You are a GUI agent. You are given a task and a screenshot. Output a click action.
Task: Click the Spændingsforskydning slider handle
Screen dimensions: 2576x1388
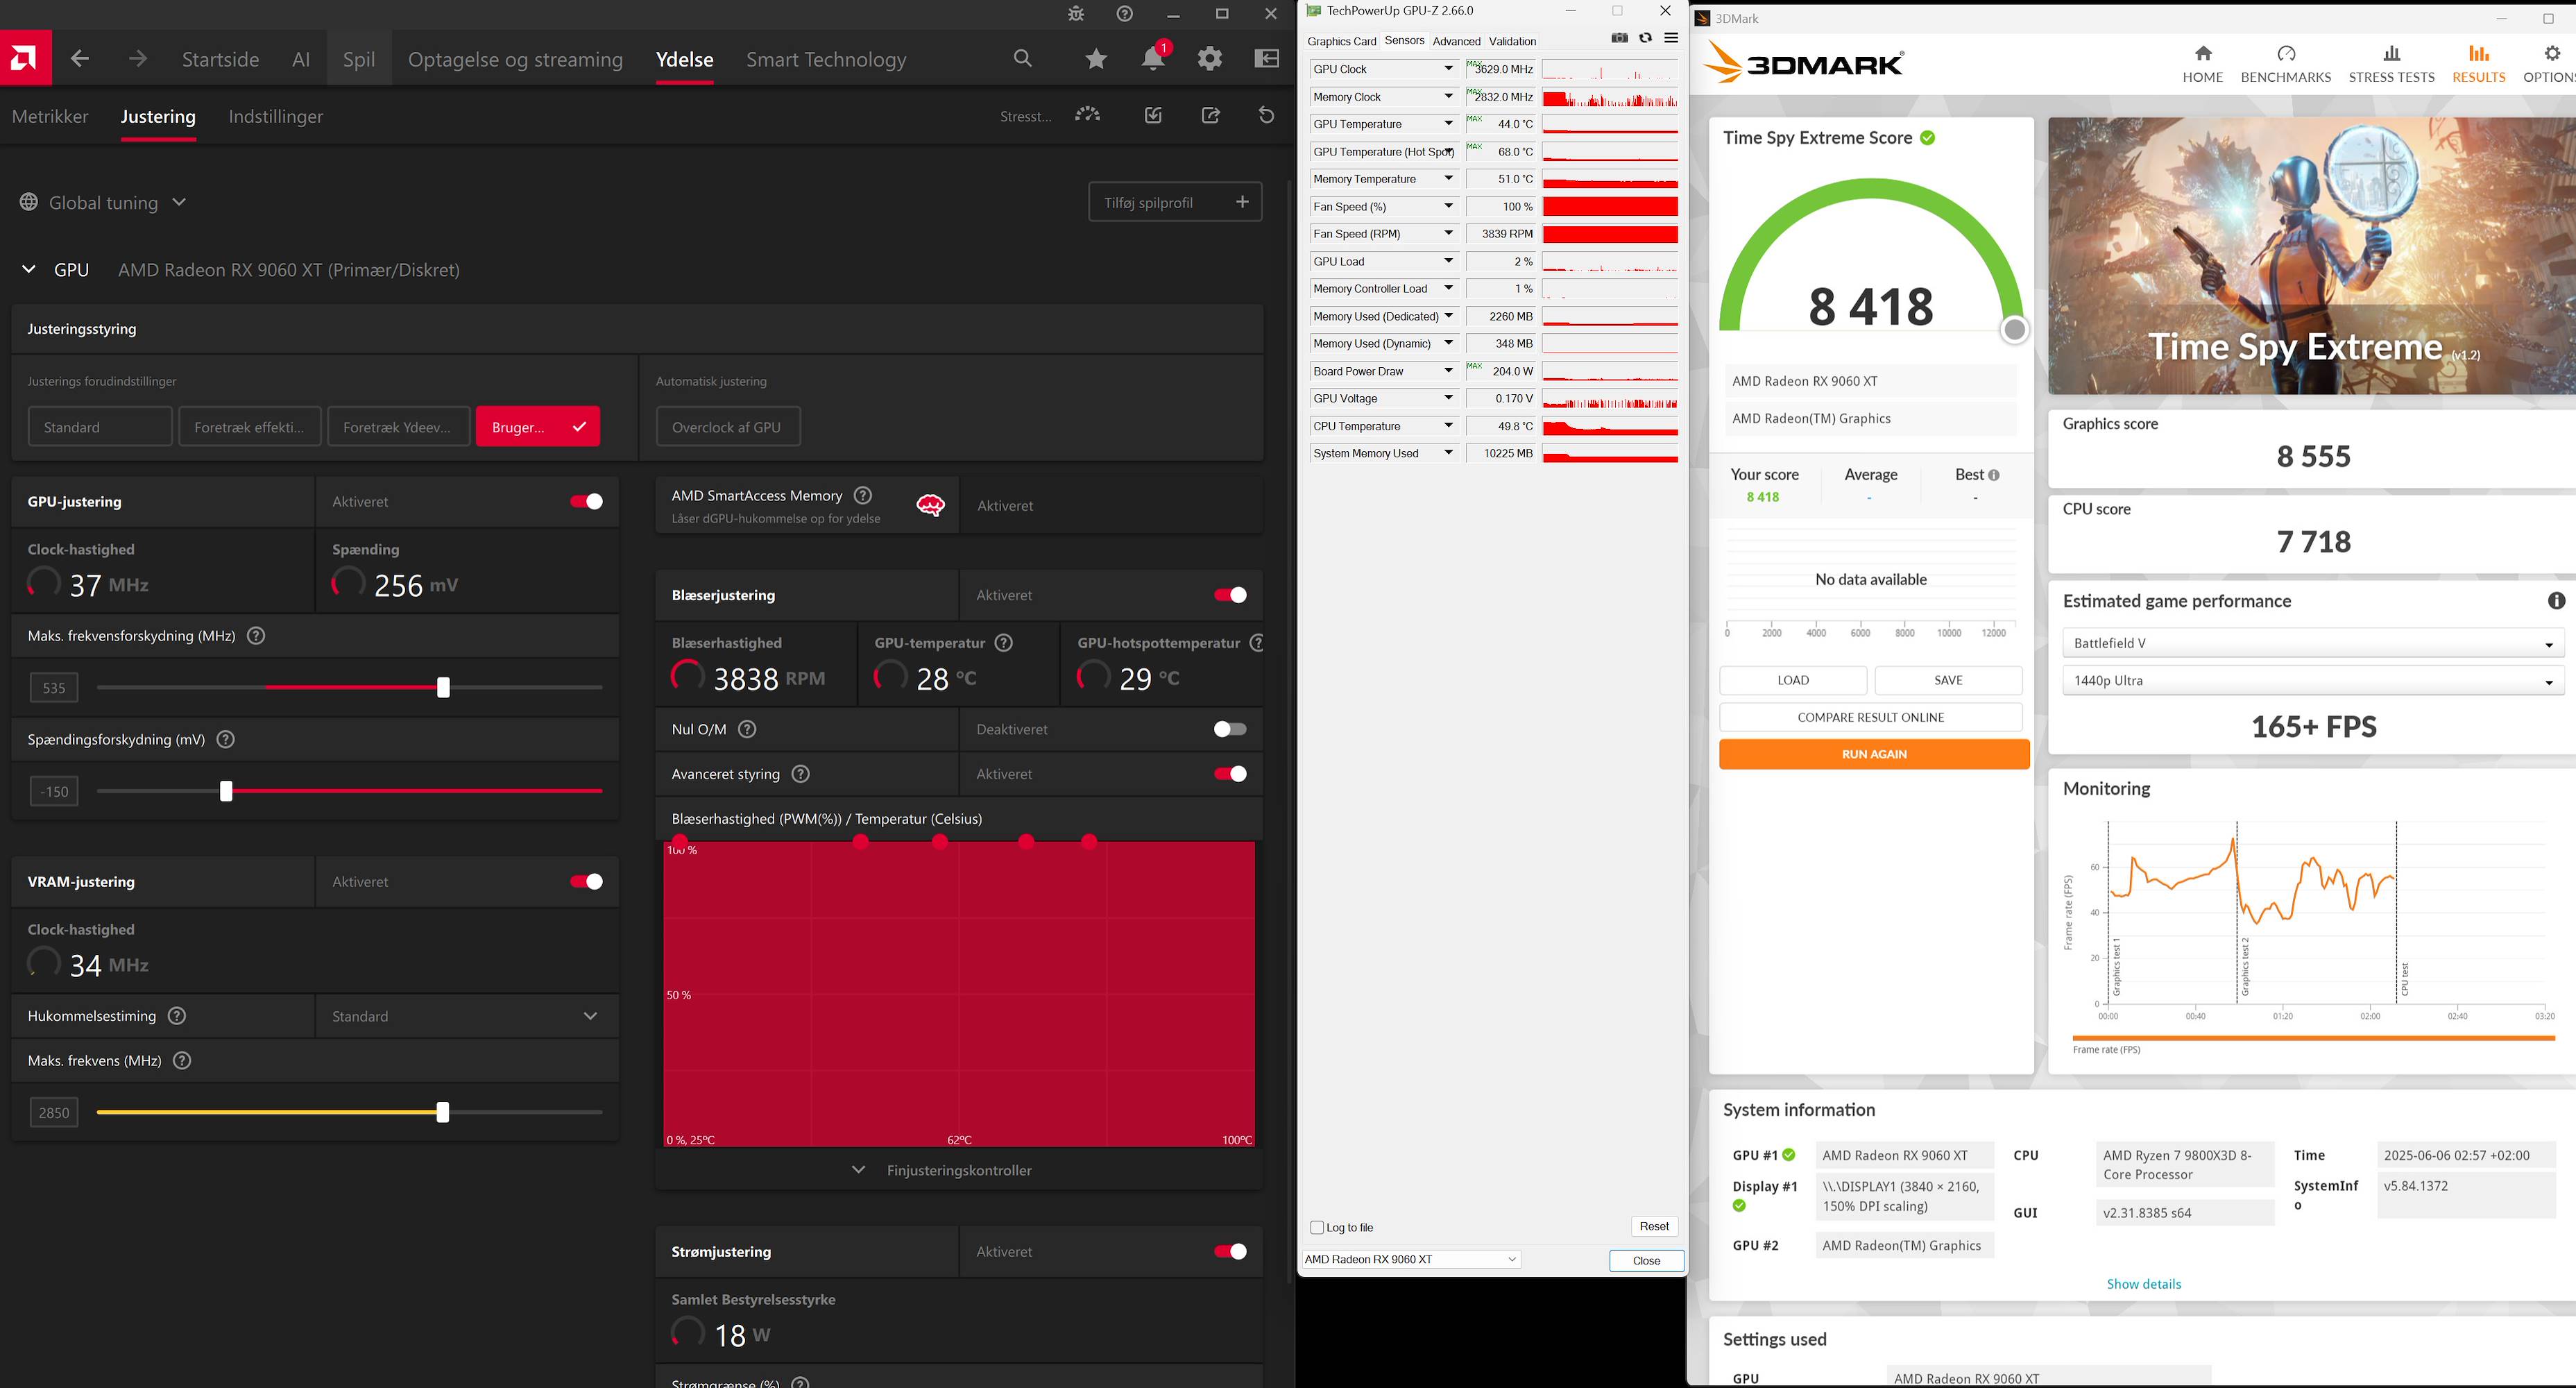tap(226, 791)
